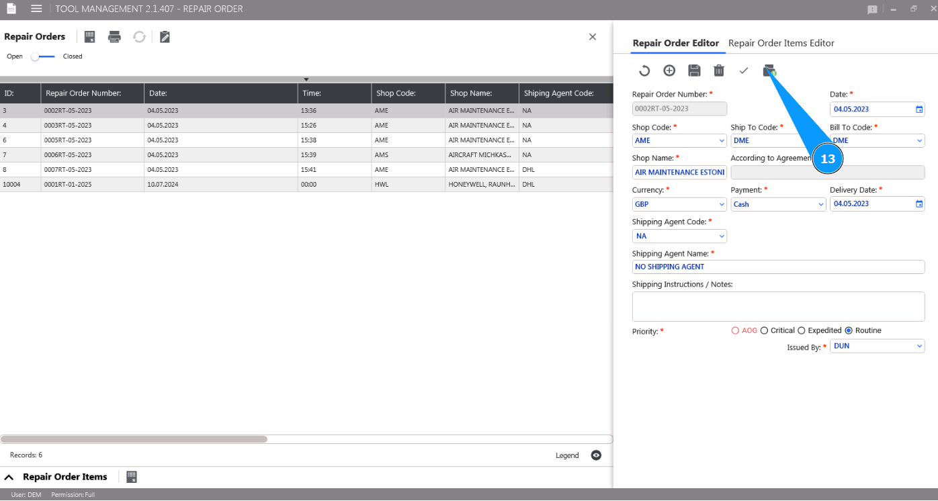Open the calendar picker for the Date field
This screenshot has width=938, height=501.
point(919,109)
